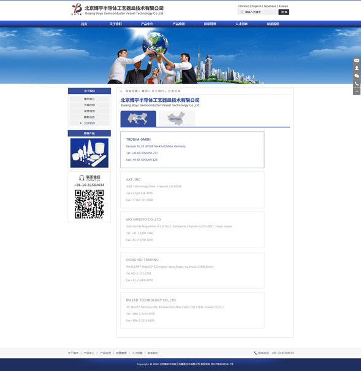Select Korean language link

283,6
